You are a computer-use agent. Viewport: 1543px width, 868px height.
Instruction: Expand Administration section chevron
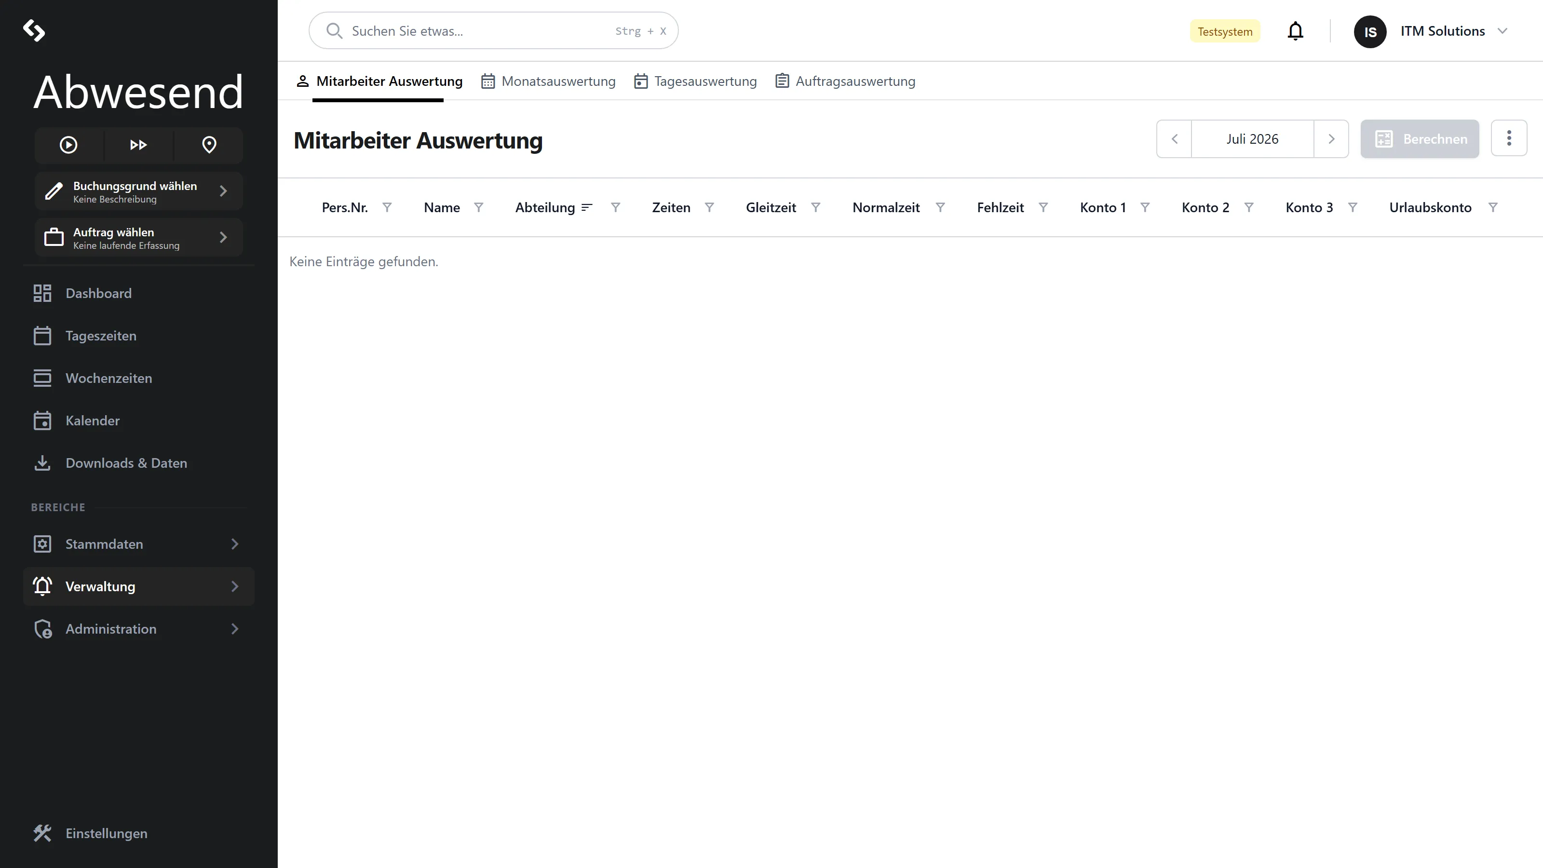pyautogui.click(x=235, y=630)
